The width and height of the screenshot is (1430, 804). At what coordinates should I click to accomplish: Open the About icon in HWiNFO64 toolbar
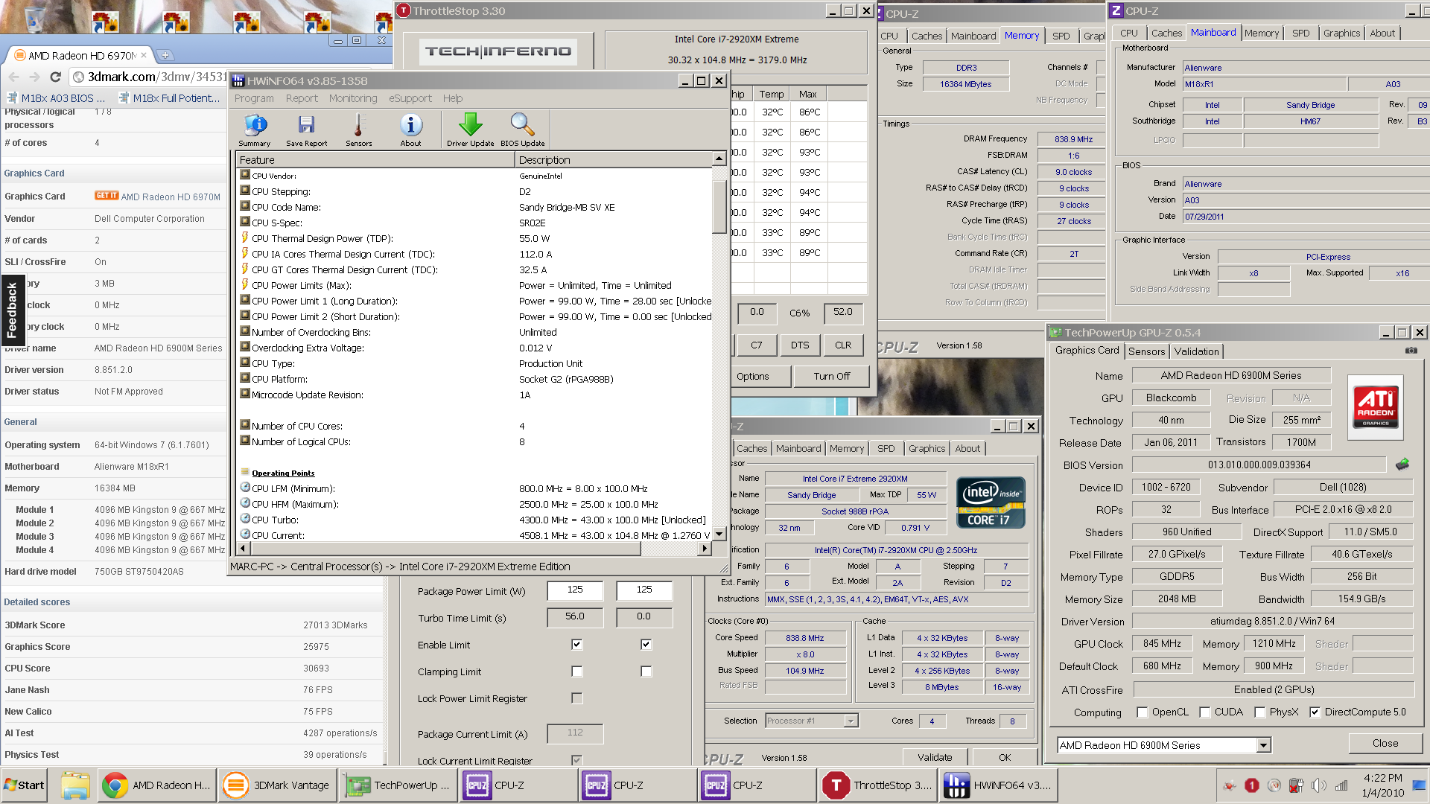point(410,130)
